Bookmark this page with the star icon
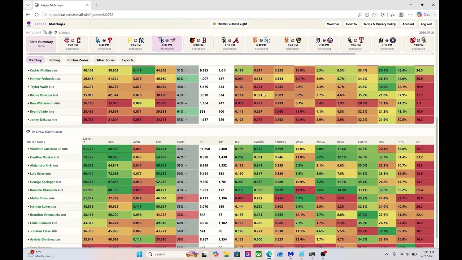Viewport: 462px width, 260px height. tap(374, 14)
